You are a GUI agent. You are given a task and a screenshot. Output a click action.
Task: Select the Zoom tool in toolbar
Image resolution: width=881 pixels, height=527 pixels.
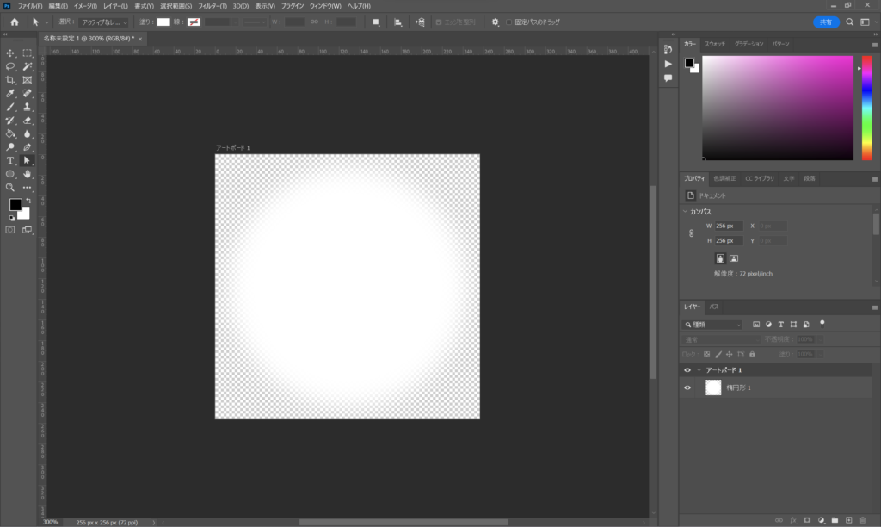coord(11,187)
